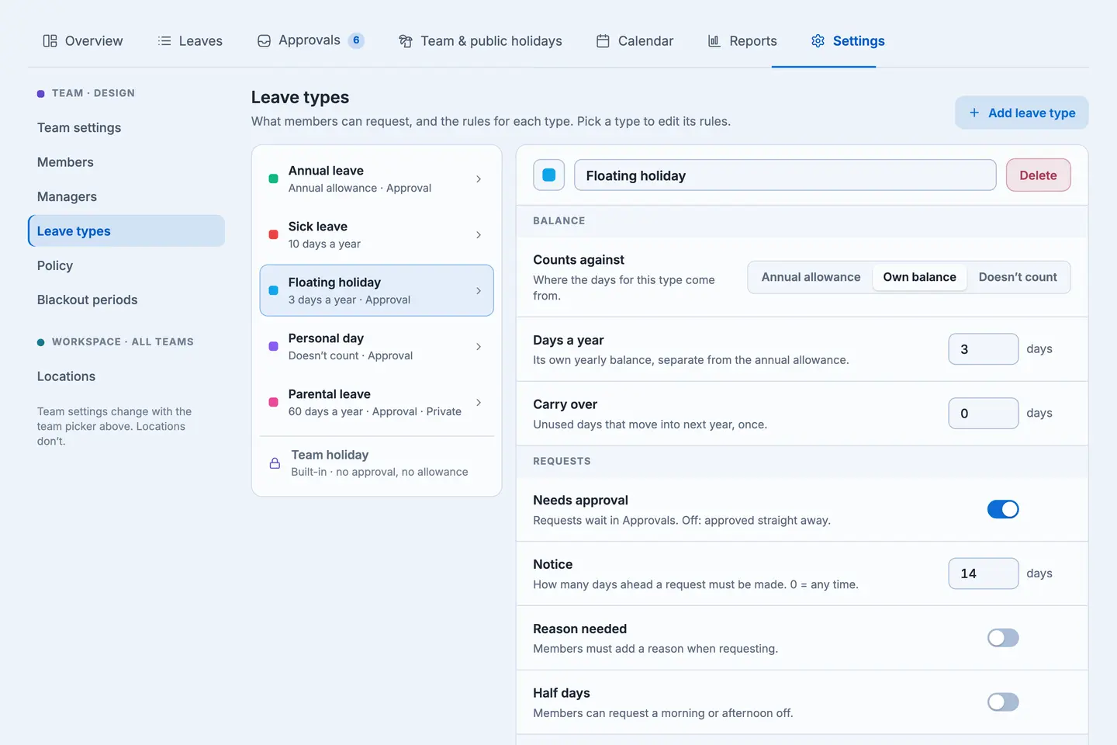Click the leave type name field

785,175
